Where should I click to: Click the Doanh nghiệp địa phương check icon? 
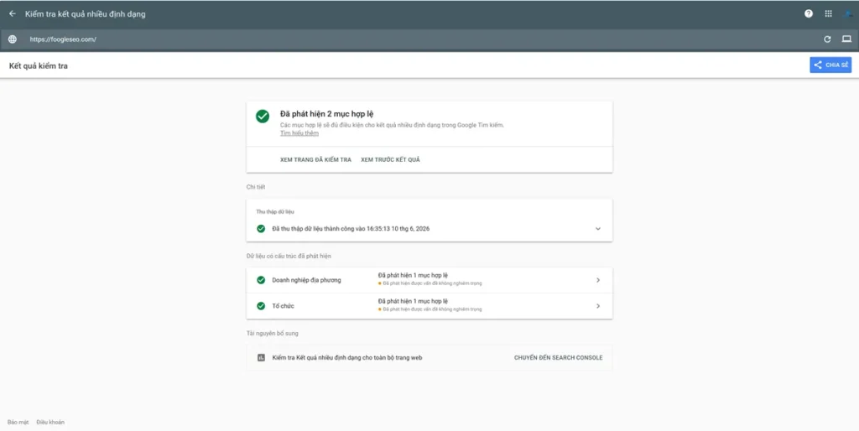click(x=261, y=280)
